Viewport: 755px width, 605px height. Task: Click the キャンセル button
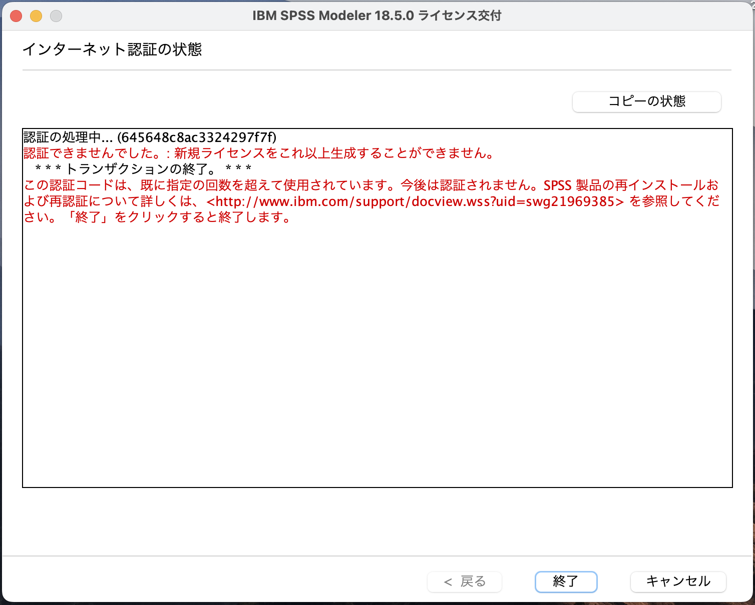tap(678, 581)
